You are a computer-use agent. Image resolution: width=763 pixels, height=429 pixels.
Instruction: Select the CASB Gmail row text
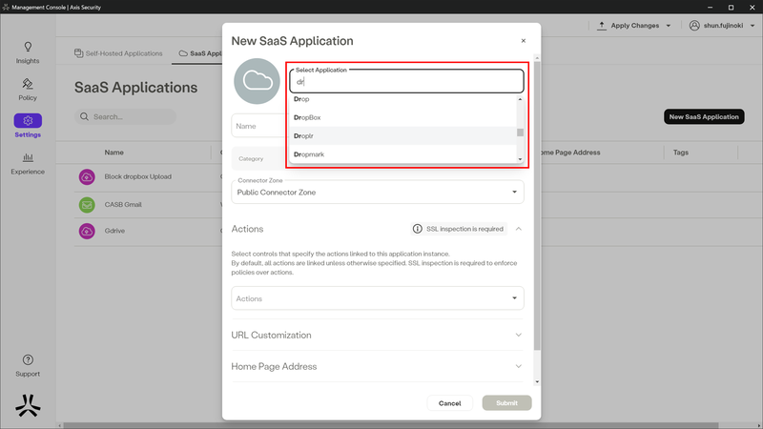tap(123, 205)
